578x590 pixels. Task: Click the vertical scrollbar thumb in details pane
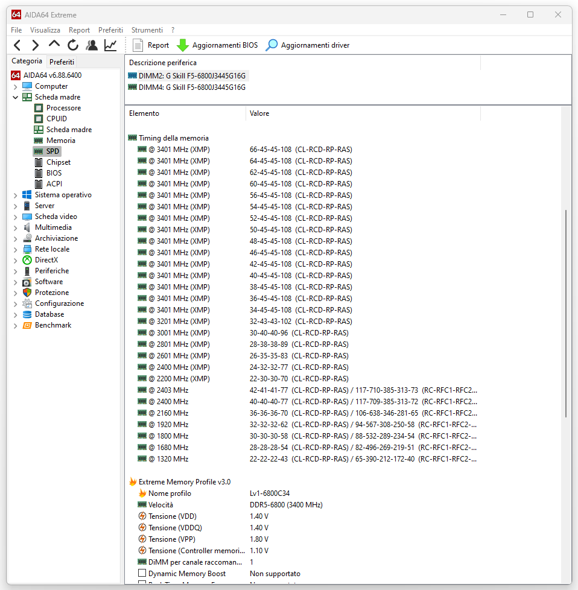pos(565,314)
